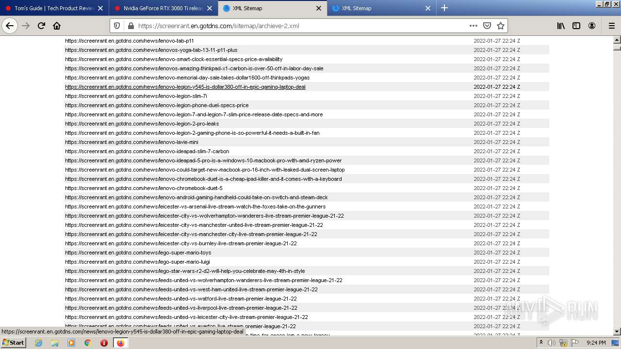This screenshot has width=621, height=349.
Task: Click scrollbar down arrow
Action: (617, 332)
